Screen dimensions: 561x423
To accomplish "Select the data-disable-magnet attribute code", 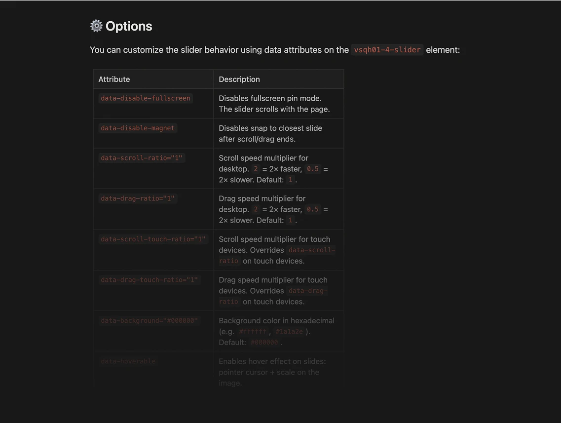I will pos(138,128).
